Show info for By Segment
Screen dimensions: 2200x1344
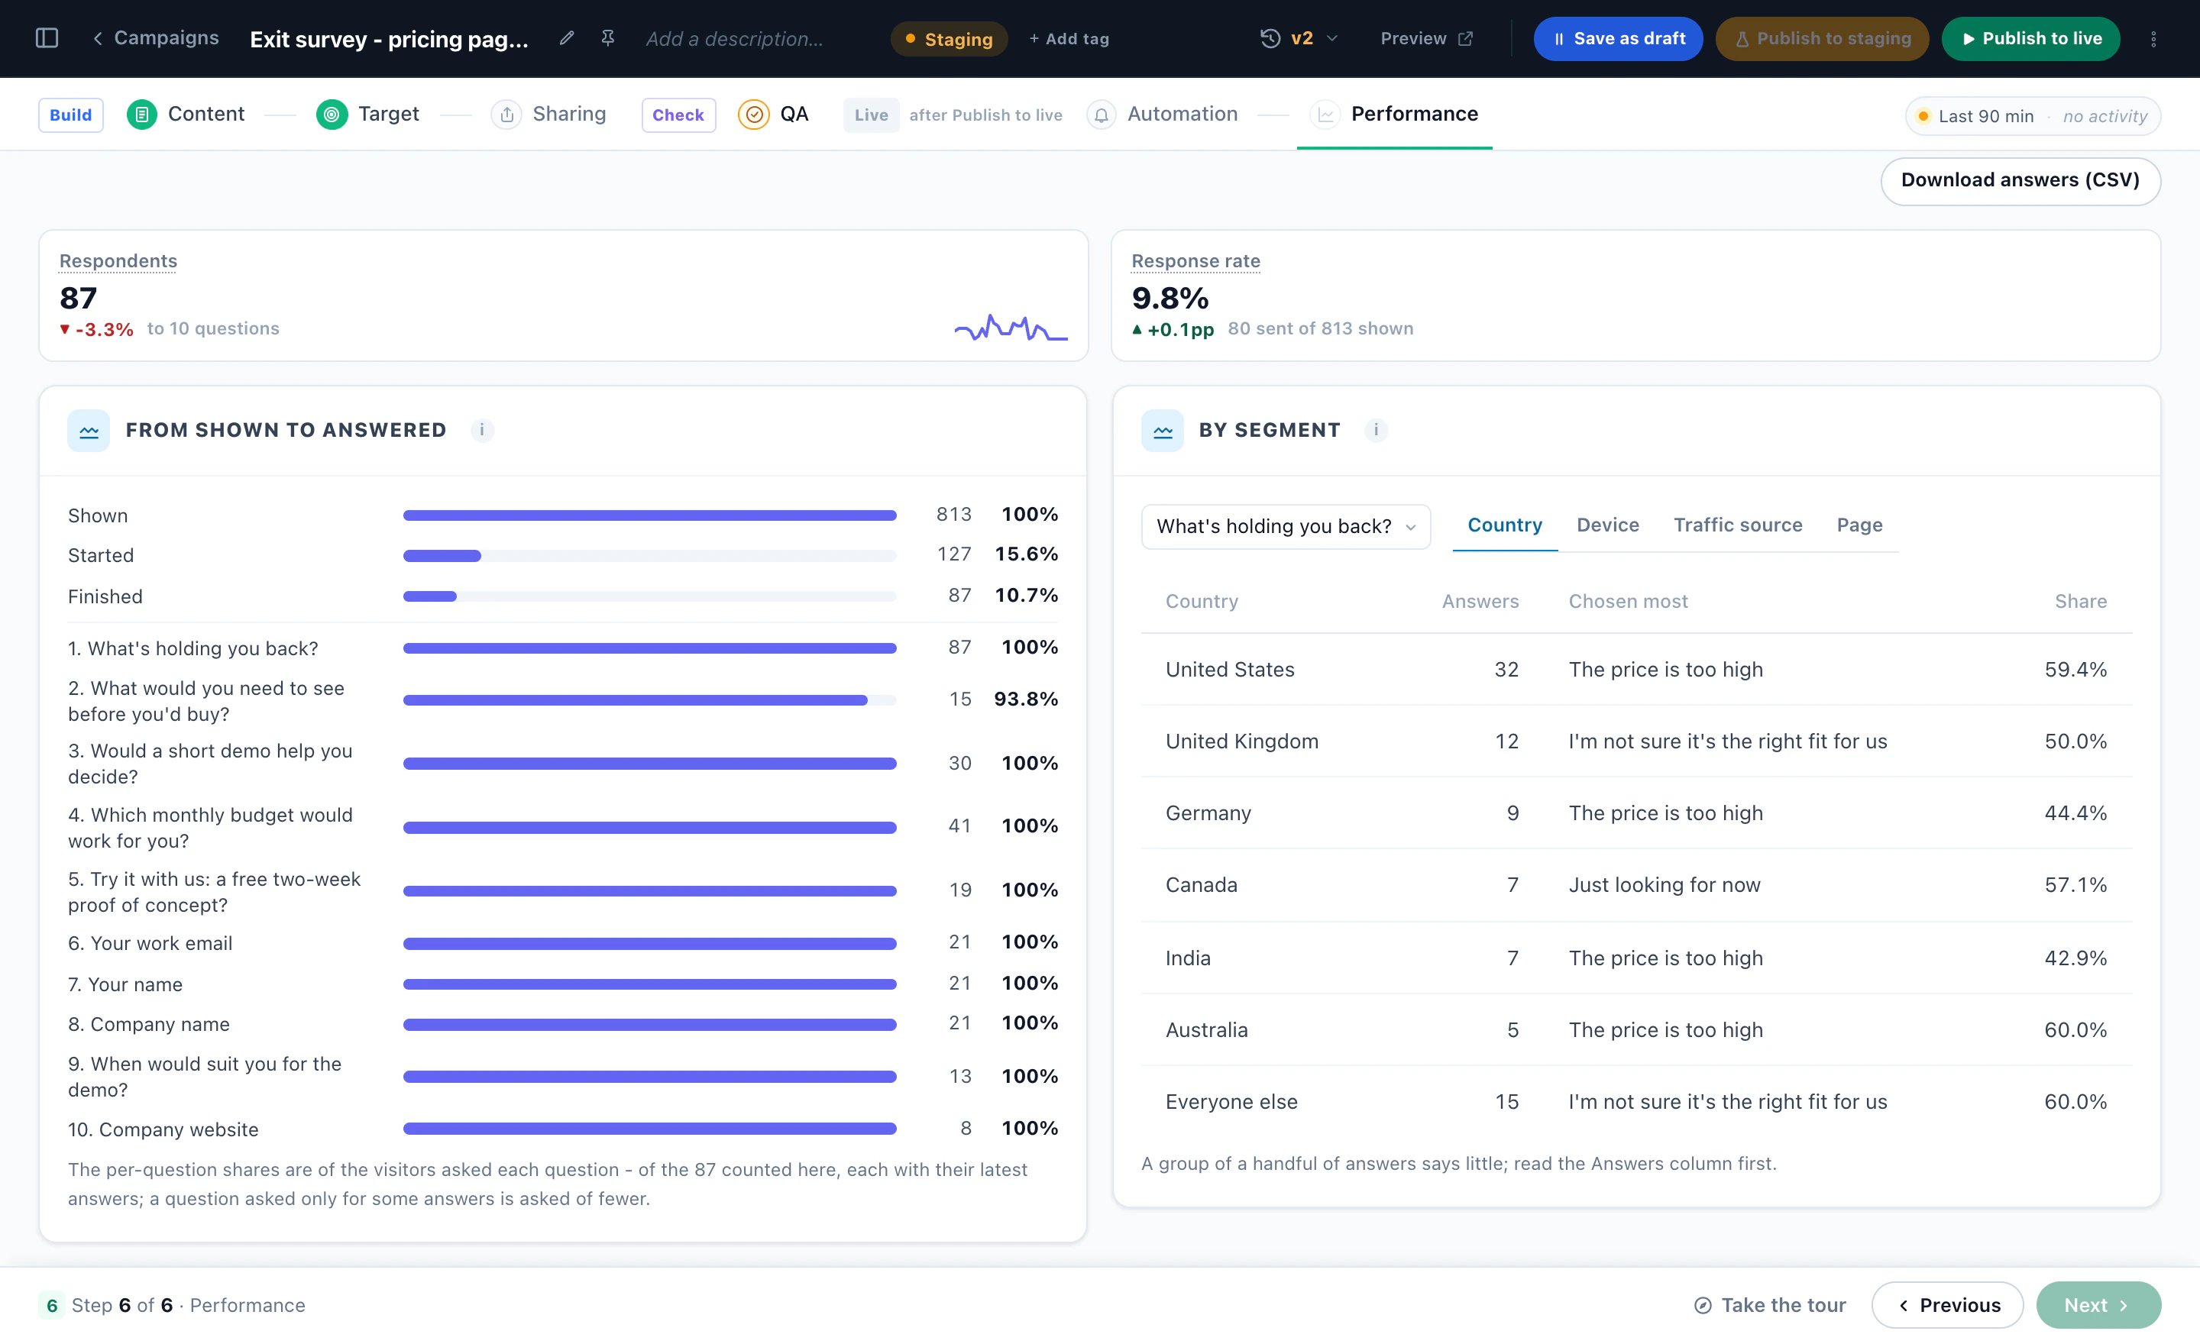1376,430
